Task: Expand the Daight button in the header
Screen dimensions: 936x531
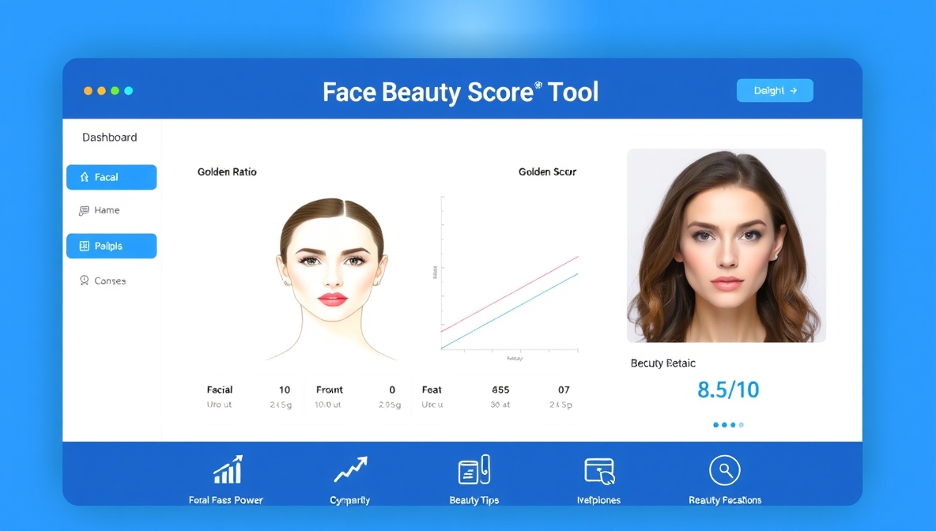Action: (x=774, y=90)
